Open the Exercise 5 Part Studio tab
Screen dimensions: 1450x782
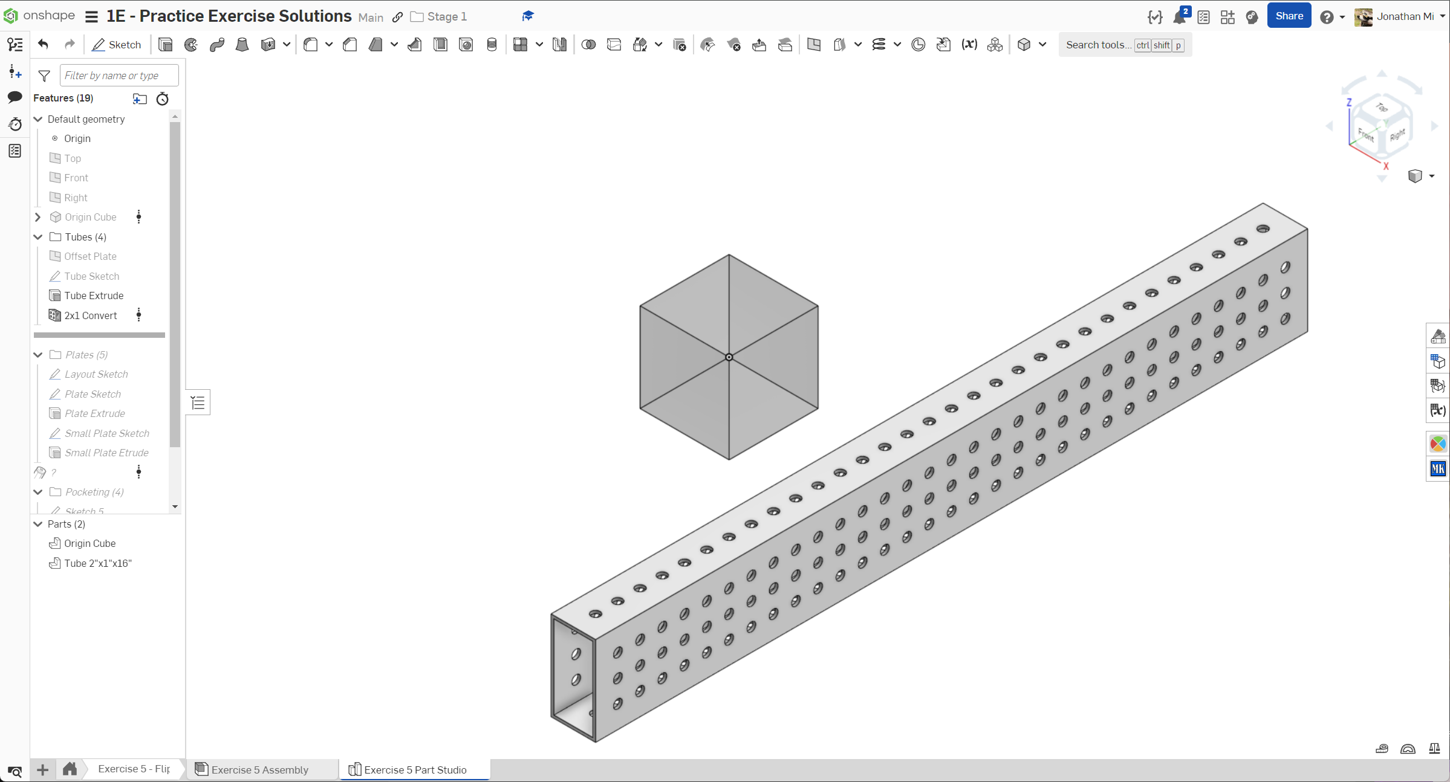point(415,769)
